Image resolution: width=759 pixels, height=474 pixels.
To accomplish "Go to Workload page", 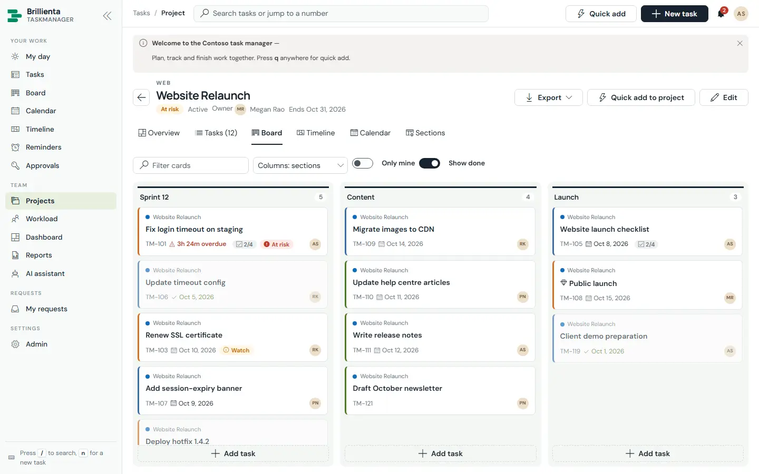I will pyautogui.click(x=61, y=219).
